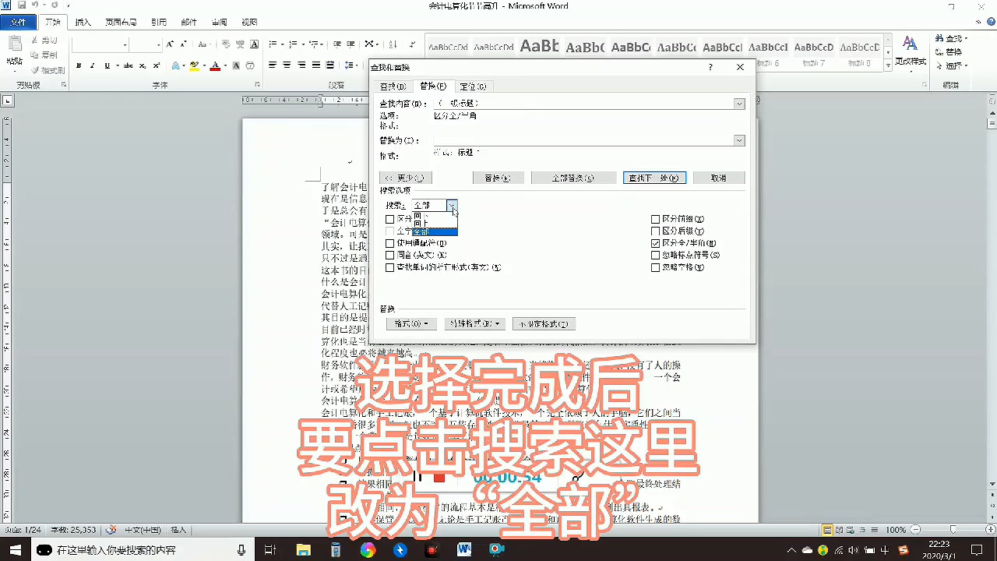997x561 pixels.
Task: Enable the 忽略空格 checkbox
Action: [x=656, y=267]
